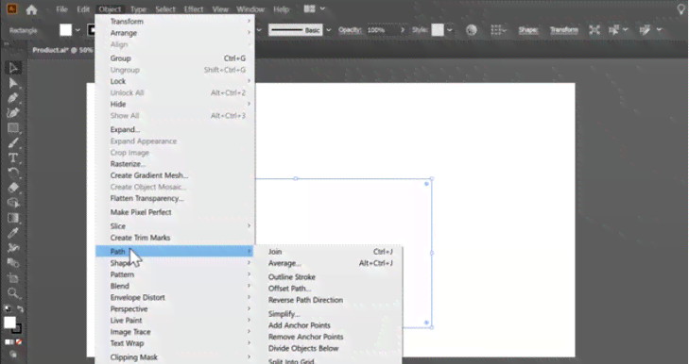
Task: Select the Artboard tool
Action: coord(13,278)
